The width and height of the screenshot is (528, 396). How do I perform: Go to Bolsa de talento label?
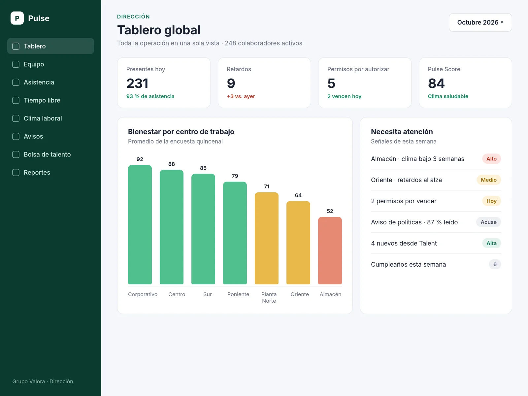pyautogui.click(x=47, y=154)
